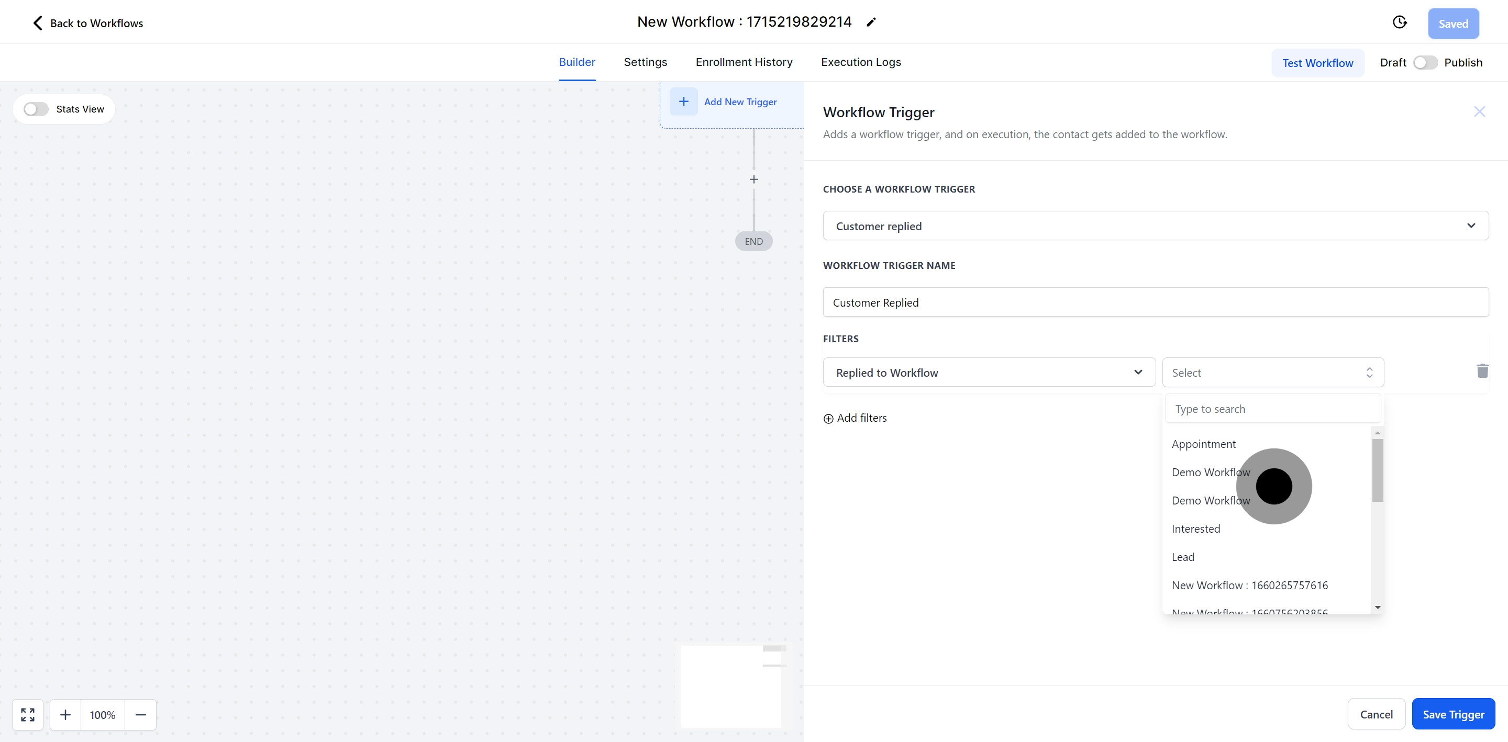Click the Save Trigger button

[x=1454, y=714]
